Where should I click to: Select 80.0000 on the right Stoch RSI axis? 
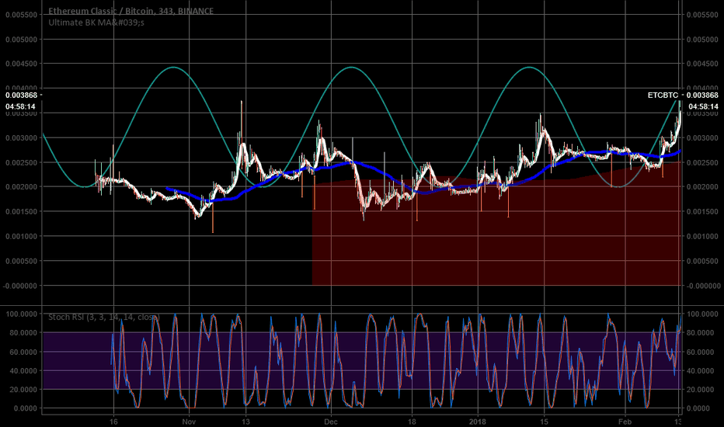pyautogui.click(x=701, y=333)
